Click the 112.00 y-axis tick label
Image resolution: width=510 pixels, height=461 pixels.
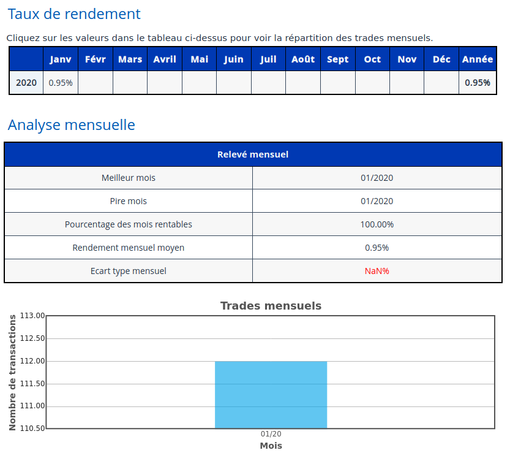tap(32, 361)
